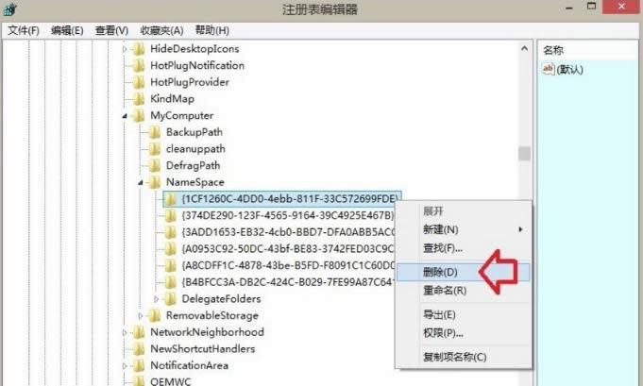
Task: Click the tree pane scroll-up arrow
Action: click(x=524, y=49)
